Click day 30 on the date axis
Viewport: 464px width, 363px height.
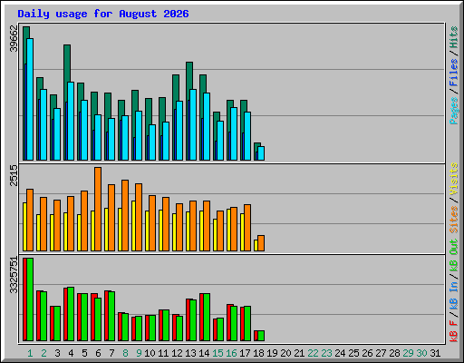click(421, 353)
